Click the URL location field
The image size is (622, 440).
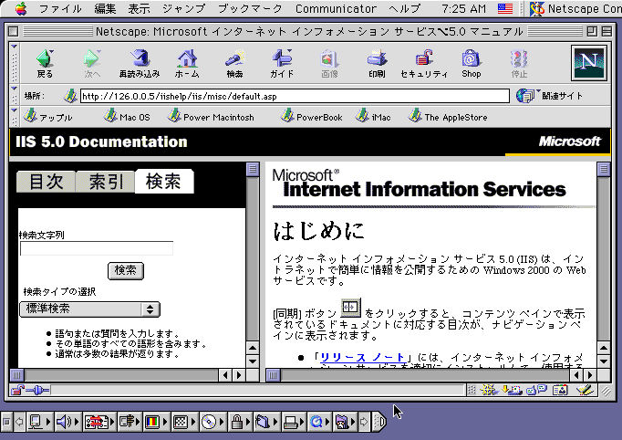coord(295,96)
